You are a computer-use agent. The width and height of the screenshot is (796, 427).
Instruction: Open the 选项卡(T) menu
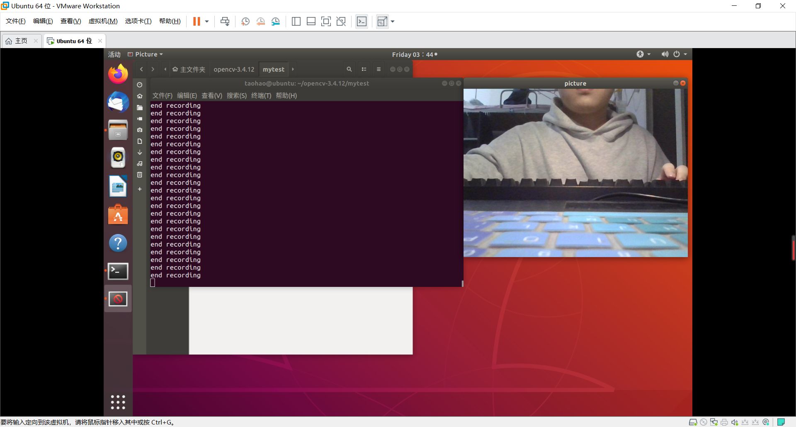click(138, 21)
